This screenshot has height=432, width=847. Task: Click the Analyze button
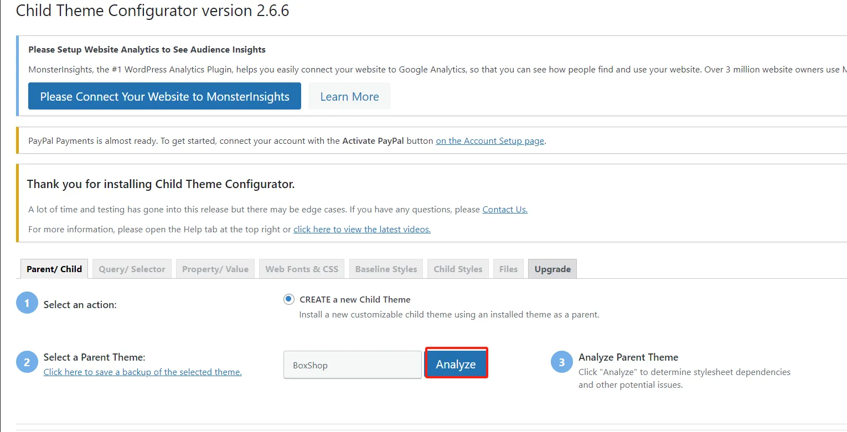(456, 364)
